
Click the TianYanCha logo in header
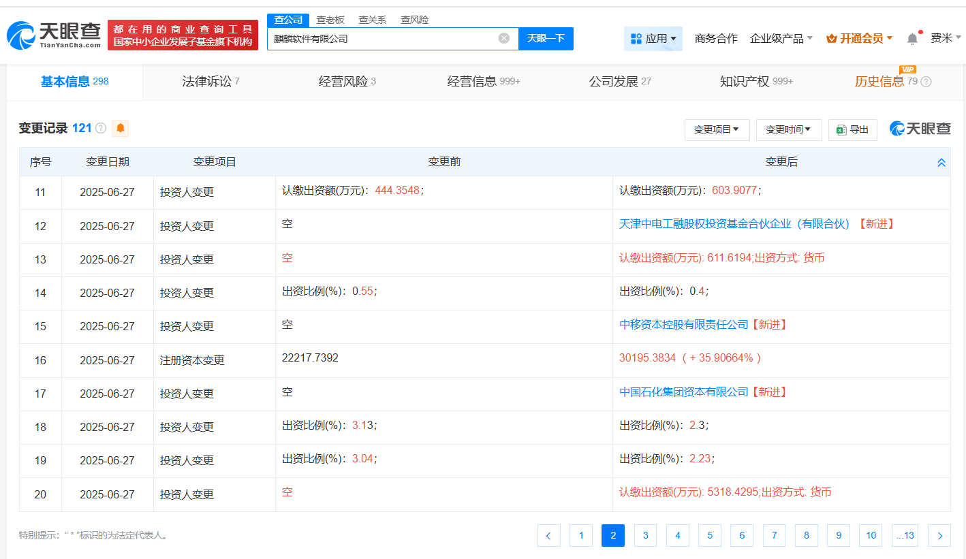54,35
